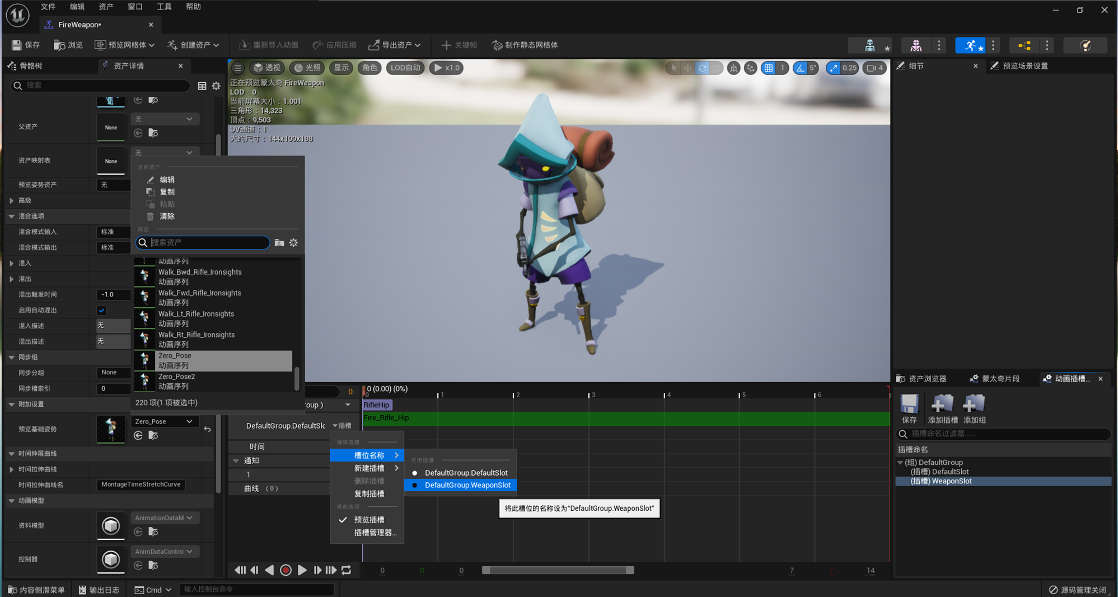Click 应用压缩 toolbar button
The image size is (1118, 597).
pyautogui.click(x=334, y=45)
